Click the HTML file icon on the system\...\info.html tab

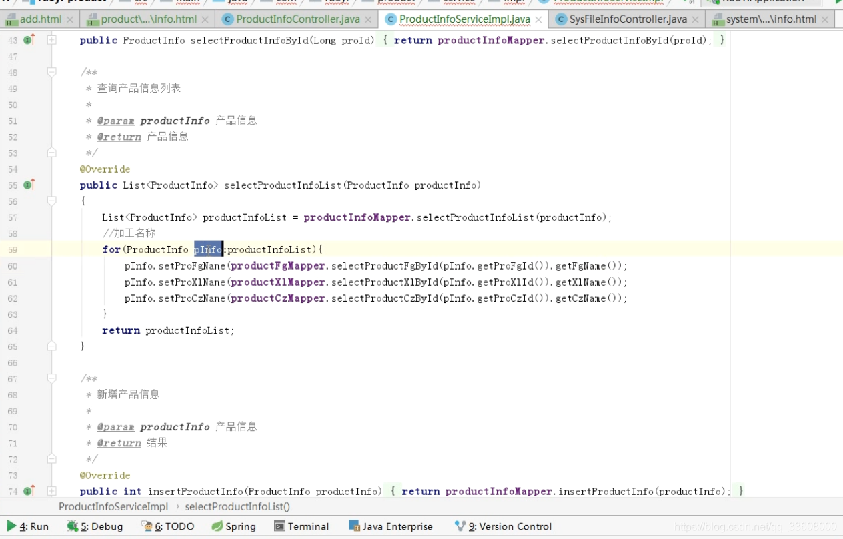coord(718,19)
